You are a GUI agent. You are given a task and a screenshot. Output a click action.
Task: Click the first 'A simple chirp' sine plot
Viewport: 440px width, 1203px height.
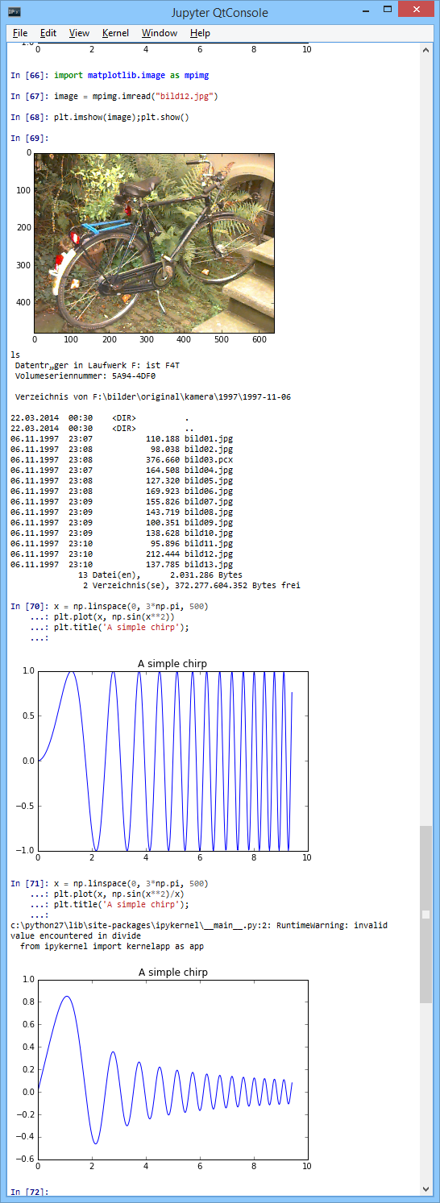click(172, 760)
